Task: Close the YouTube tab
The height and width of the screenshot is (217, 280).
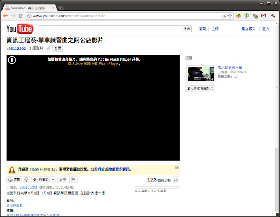Action: tap(53, 8)
